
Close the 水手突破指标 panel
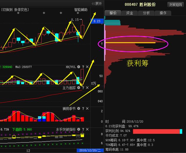click(x=87, y=129)
